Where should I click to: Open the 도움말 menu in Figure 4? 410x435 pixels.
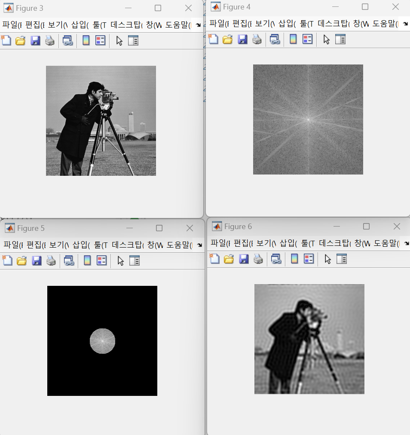point(385,24)
